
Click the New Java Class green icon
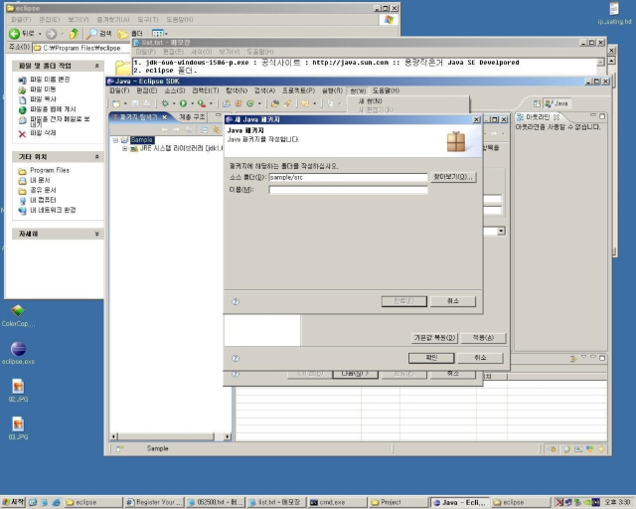250,104
